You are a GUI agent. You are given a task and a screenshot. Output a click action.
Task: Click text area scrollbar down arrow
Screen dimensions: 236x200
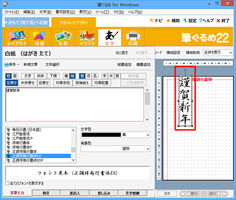coord(147,119)
